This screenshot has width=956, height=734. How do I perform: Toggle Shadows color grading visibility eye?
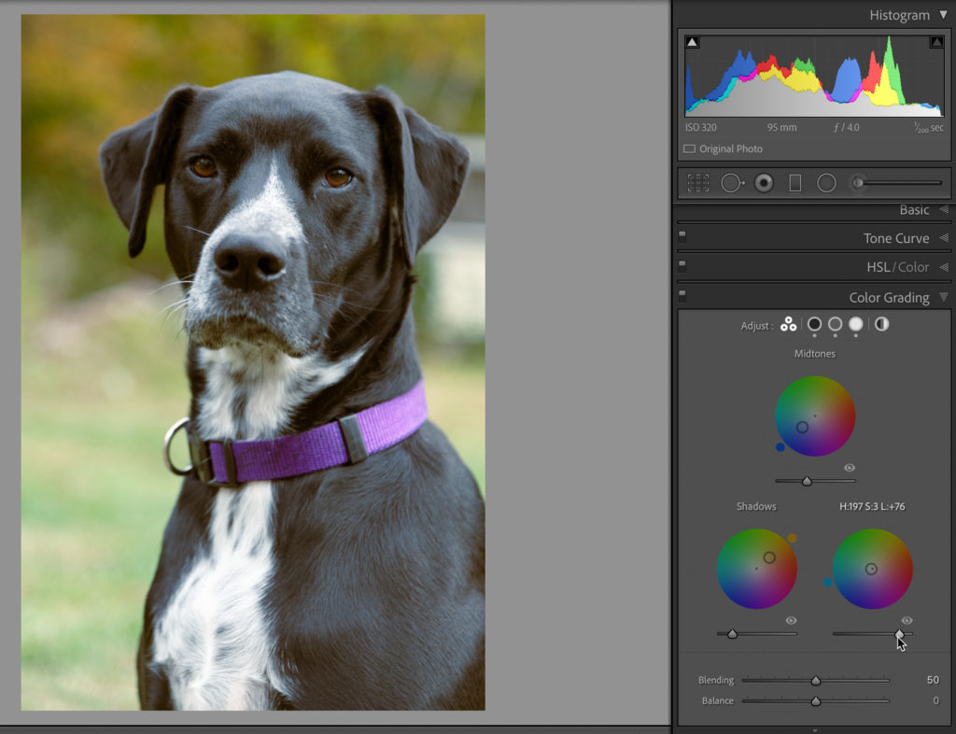(x=792, y=620)
